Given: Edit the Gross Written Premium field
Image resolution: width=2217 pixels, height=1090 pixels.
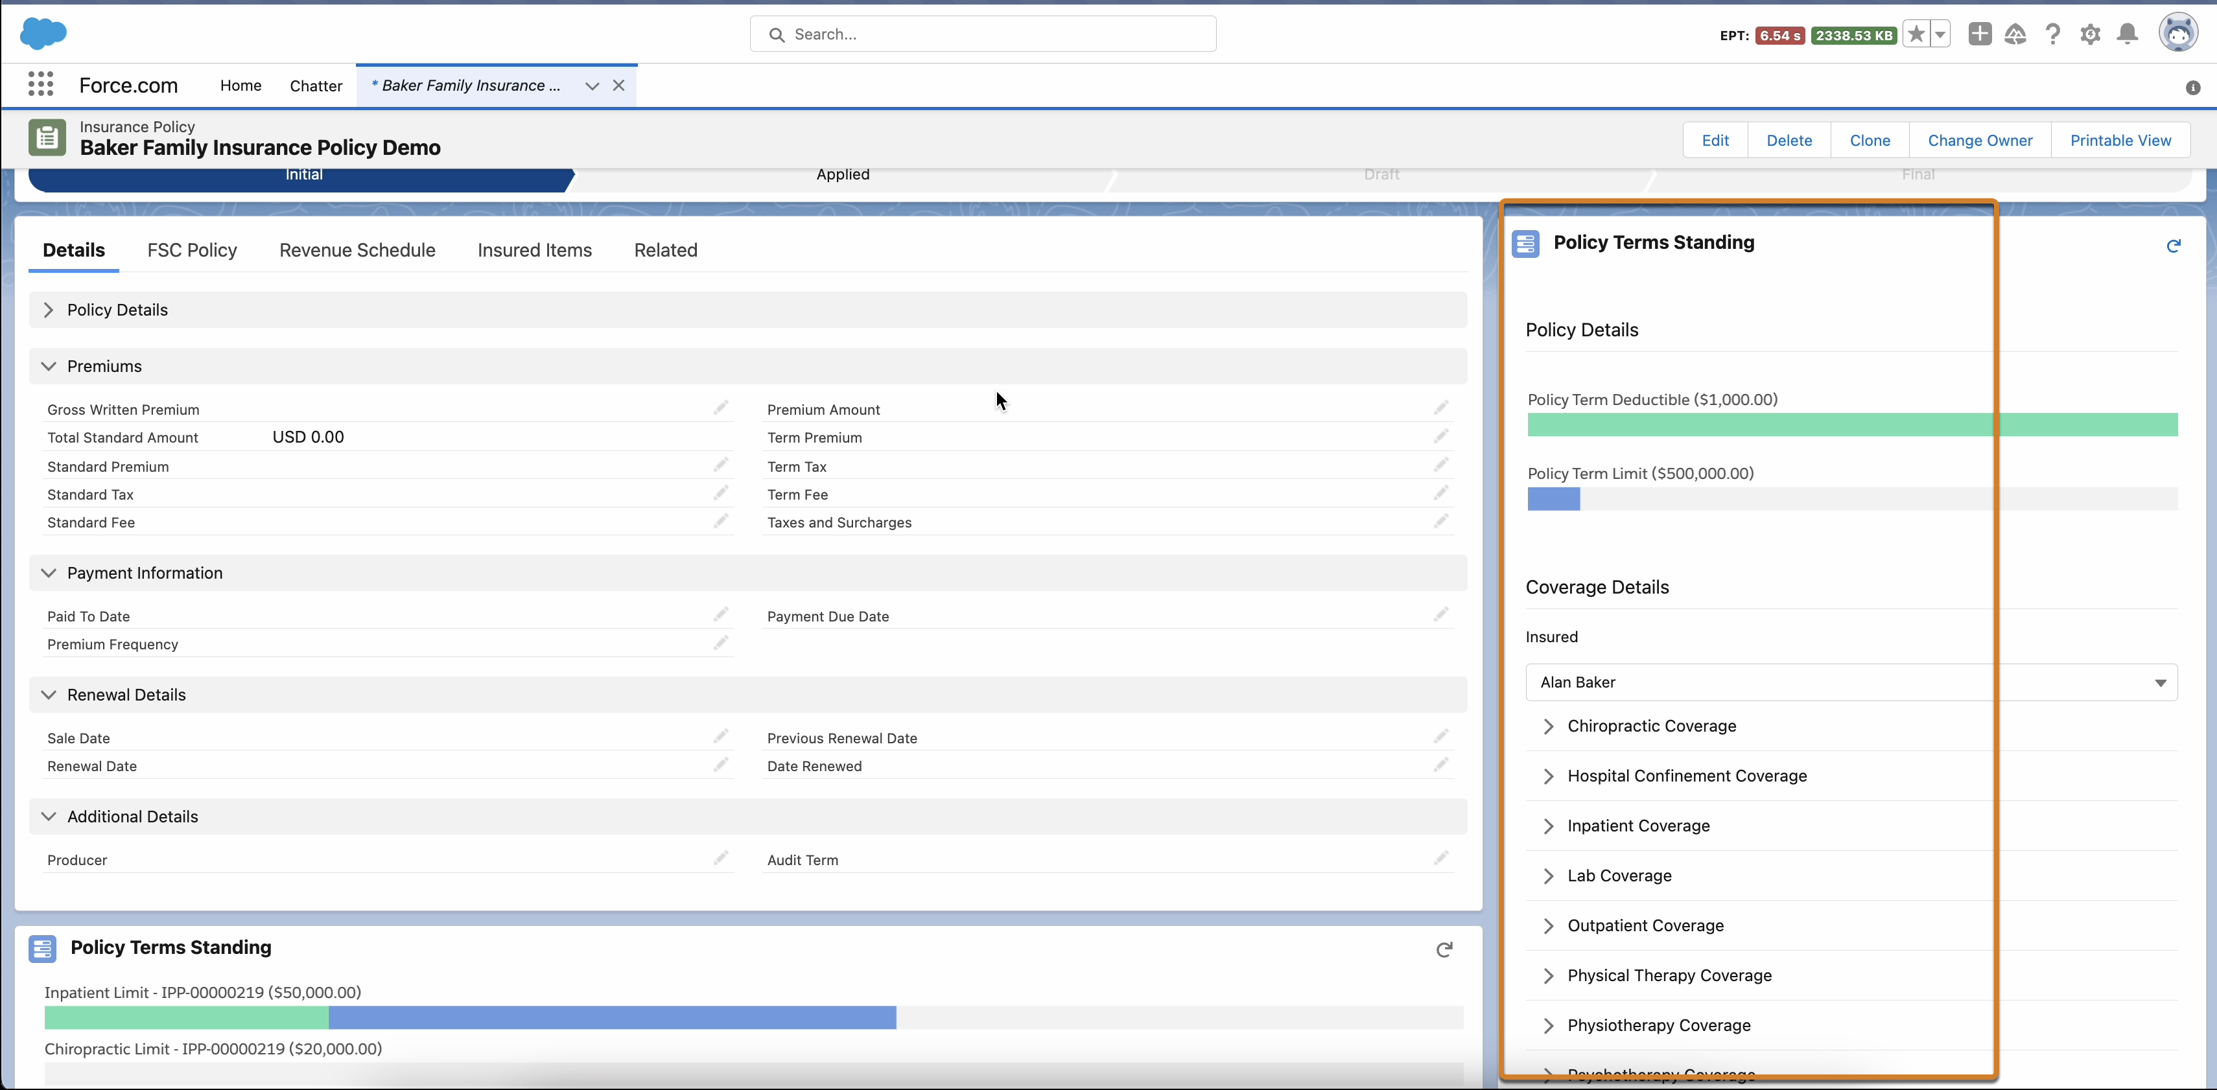Looking at the screenshot, I should [720, 408].
